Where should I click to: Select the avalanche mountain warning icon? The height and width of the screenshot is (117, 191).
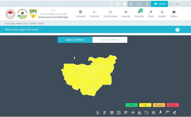(140, 113)
